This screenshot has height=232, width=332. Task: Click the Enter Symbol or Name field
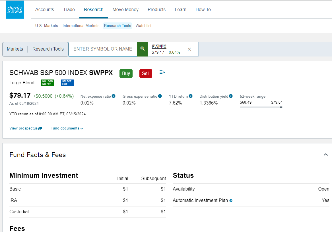103,49
